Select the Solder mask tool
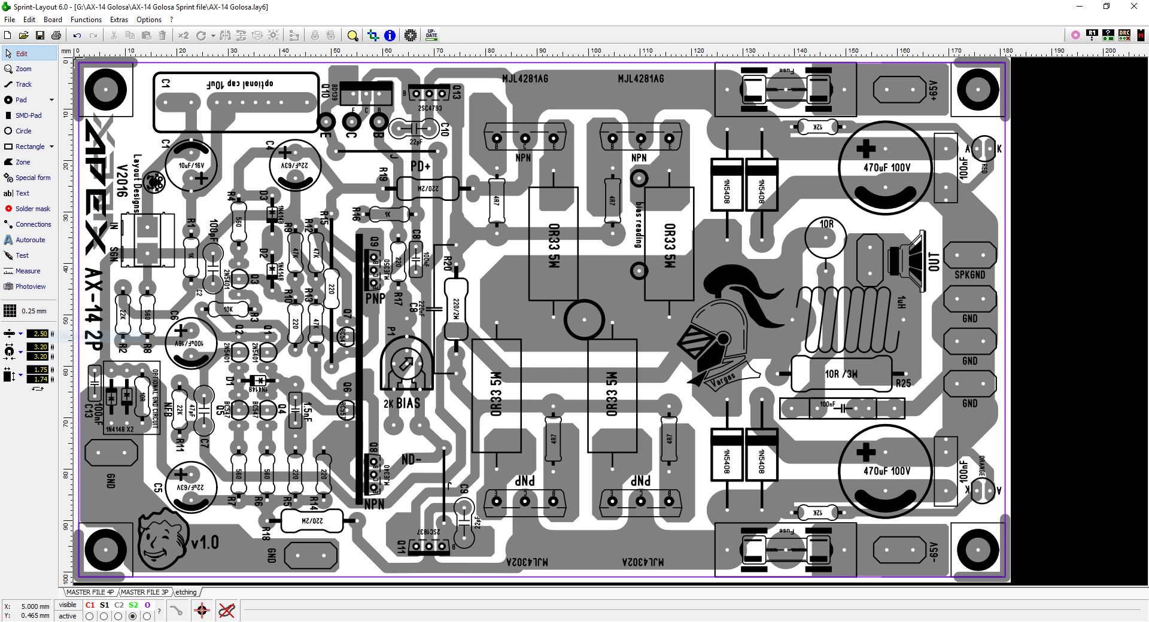Image resolution: width=1149 pixels, height=622 pixels. [29, 209]
